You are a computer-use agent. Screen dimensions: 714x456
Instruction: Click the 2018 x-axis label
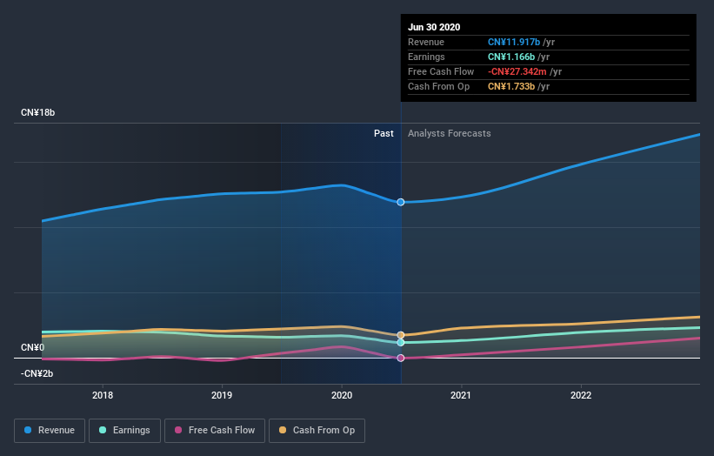point(103,395)
